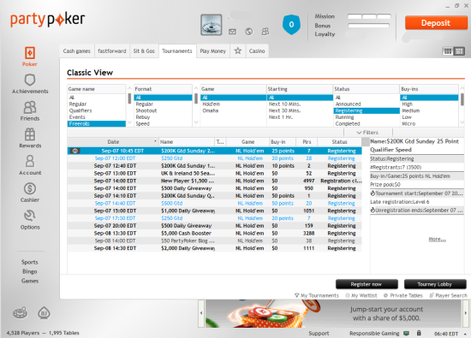Sort by the Plrs column header
The width and height of the screenshot is (471, 338).
pos(307,142)
